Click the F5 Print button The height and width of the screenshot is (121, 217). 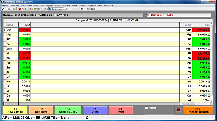pos(121,111)
